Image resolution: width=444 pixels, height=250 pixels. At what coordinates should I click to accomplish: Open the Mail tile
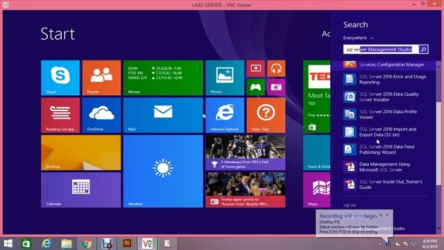click(163, 115)
